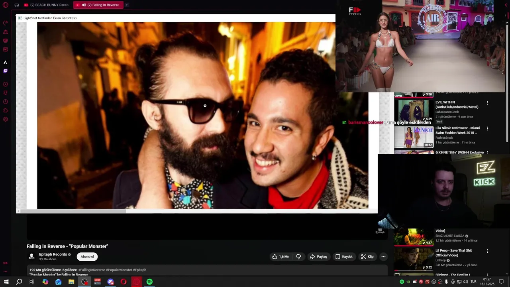Viewport: 510px width, 287px height.
Task: Open options menu for EVIL WITHIN video
Action: click(x=487, y=103)
